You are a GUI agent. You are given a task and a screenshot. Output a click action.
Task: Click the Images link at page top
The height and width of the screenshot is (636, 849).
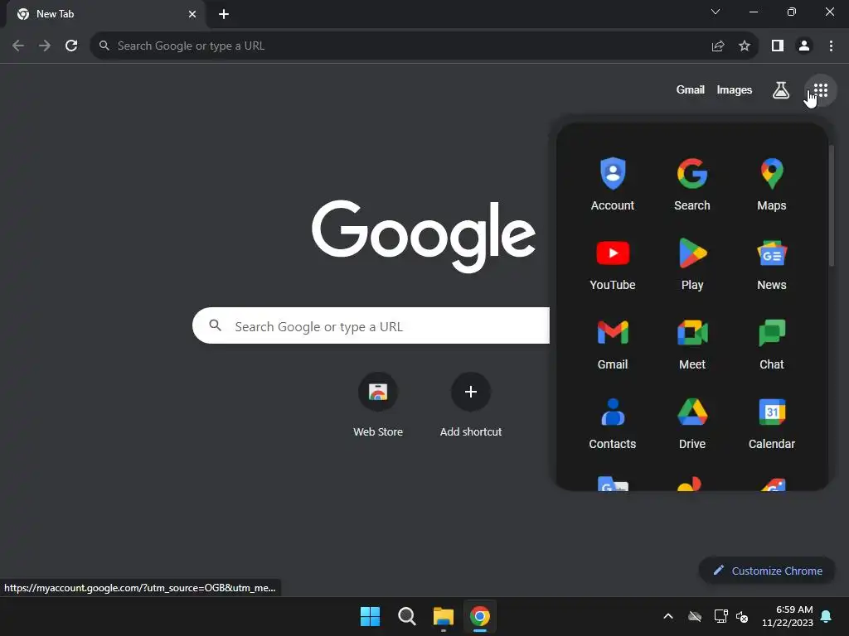tap(735, 89)
